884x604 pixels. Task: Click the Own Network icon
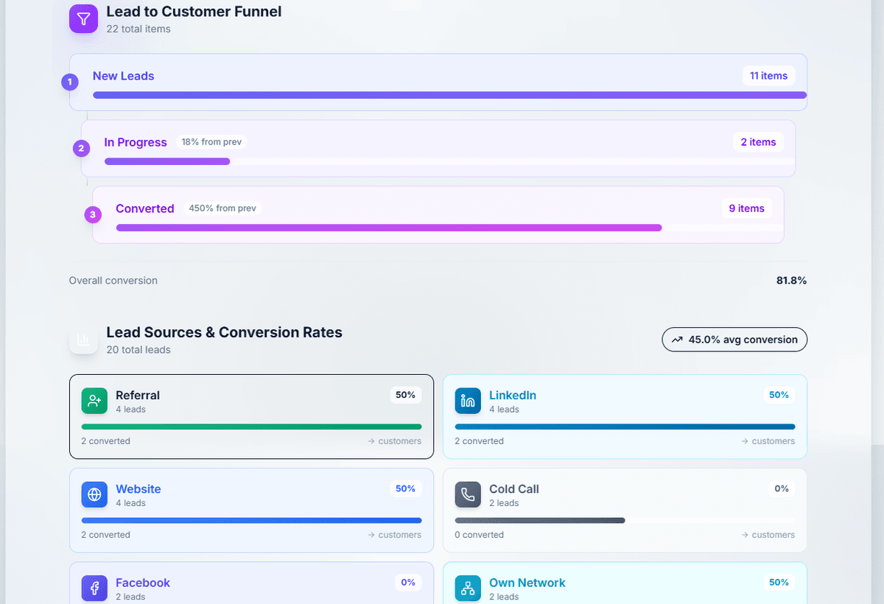(467, 588)
